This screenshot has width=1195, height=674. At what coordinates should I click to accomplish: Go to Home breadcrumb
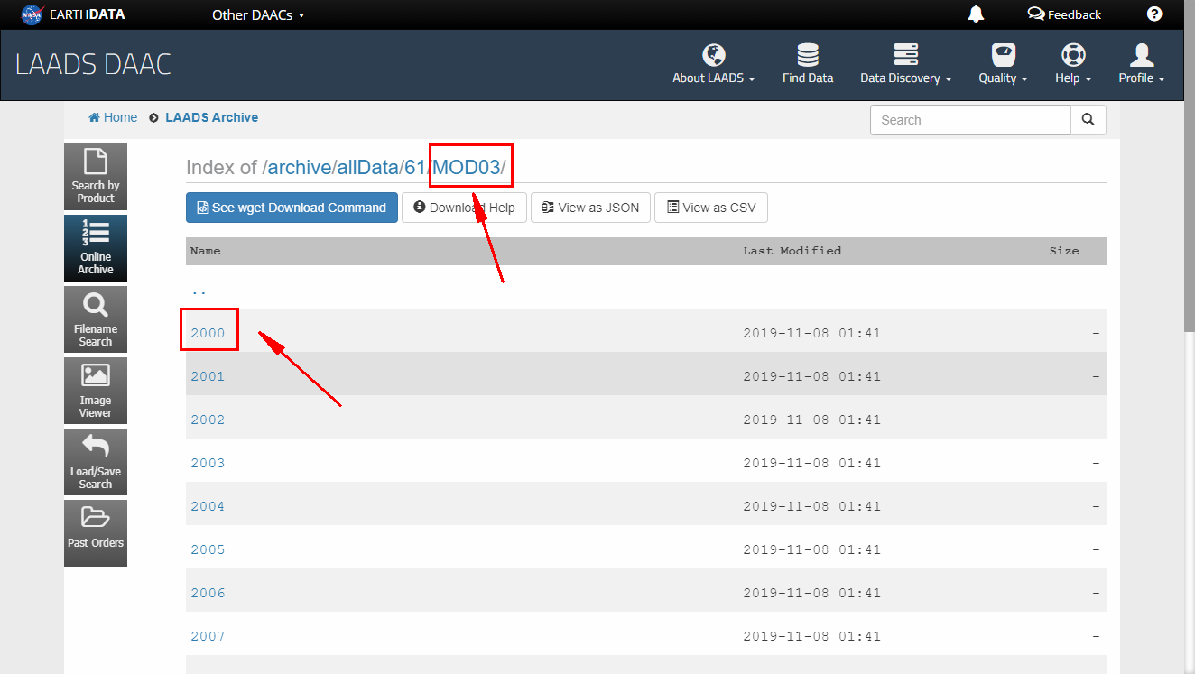113,117
